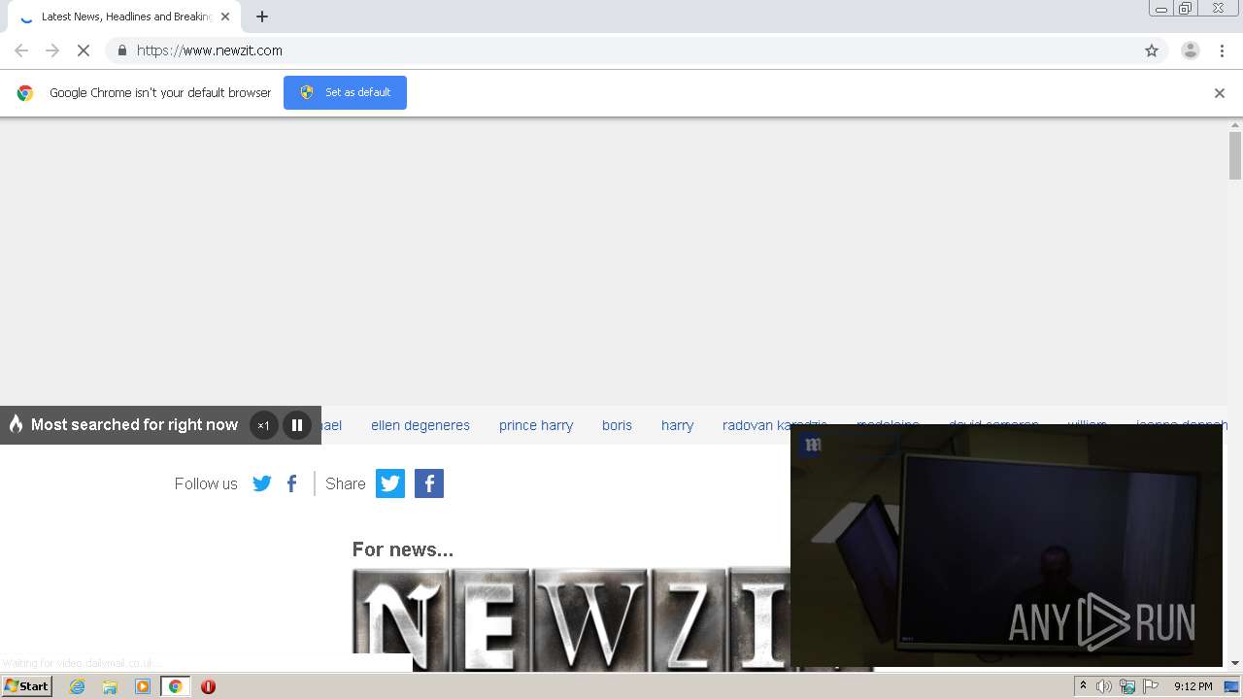
Task: Launch Internet Explorer from the taskbar
Action: [x=78, y=686]
